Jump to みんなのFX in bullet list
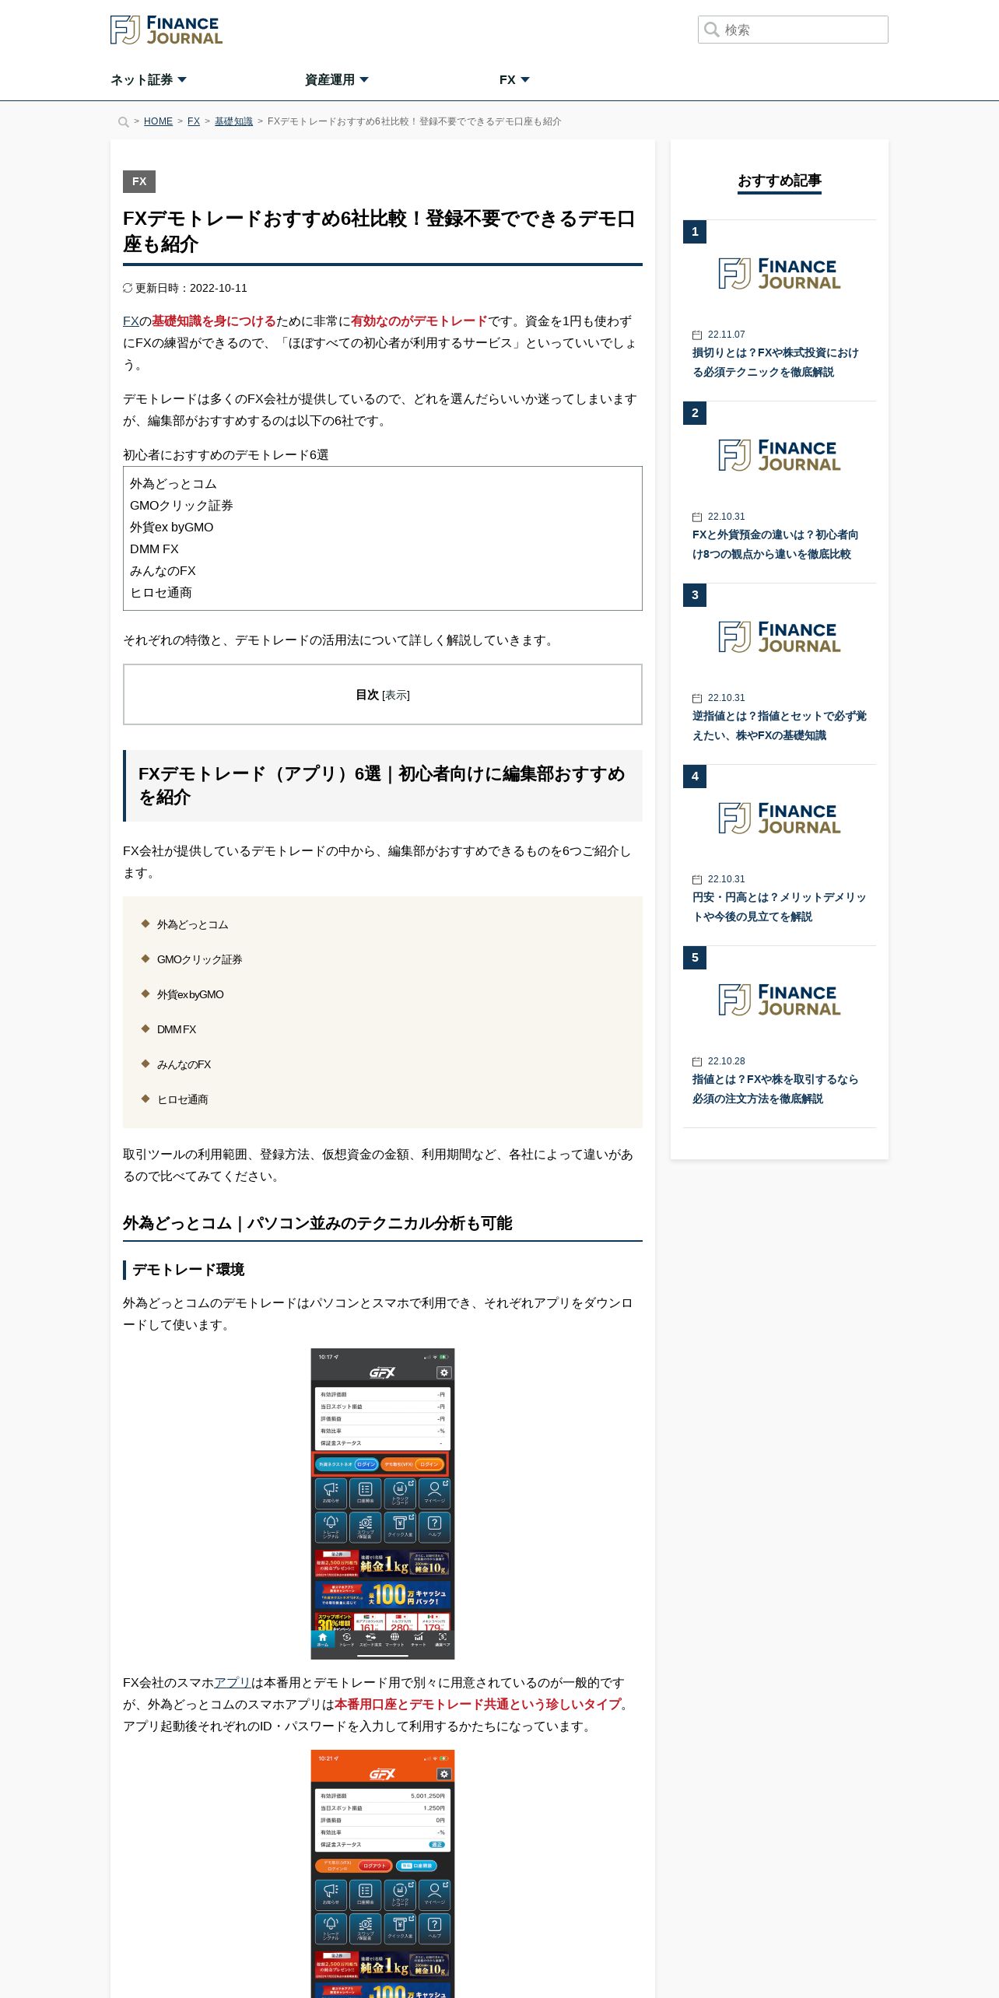 [184, 1064]
